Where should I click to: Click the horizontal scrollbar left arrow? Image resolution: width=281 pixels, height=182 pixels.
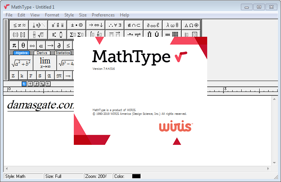7,168
